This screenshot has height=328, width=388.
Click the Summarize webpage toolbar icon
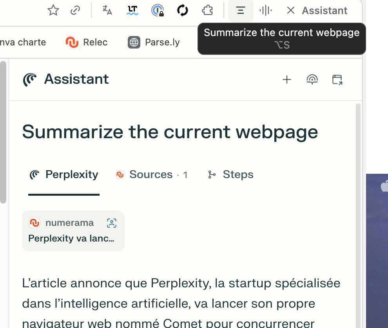[241, 11]
